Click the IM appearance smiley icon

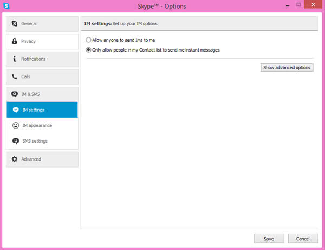(16, 125)
